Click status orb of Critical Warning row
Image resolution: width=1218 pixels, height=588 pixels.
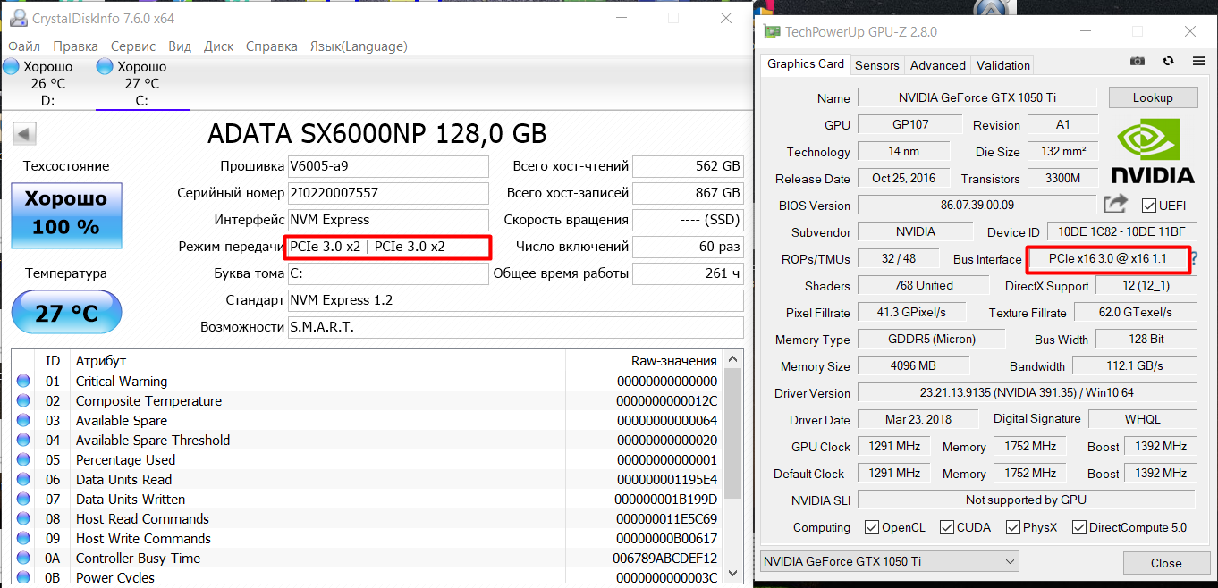[23, 382]
